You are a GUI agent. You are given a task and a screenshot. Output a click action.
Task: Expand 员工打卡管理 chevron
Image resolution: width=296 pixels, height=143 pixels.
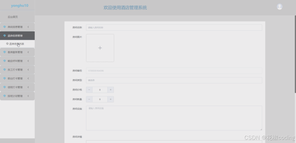point(28,70)
